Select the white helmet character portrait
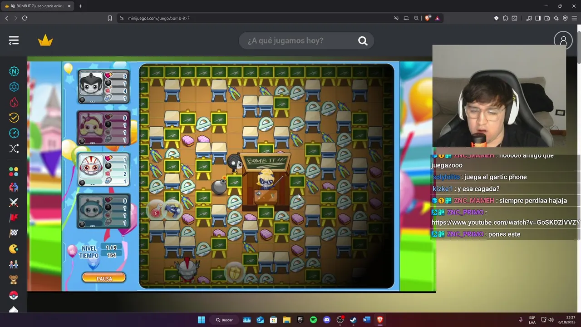Screen dimensions: 581x327 [x=103, y=170]
